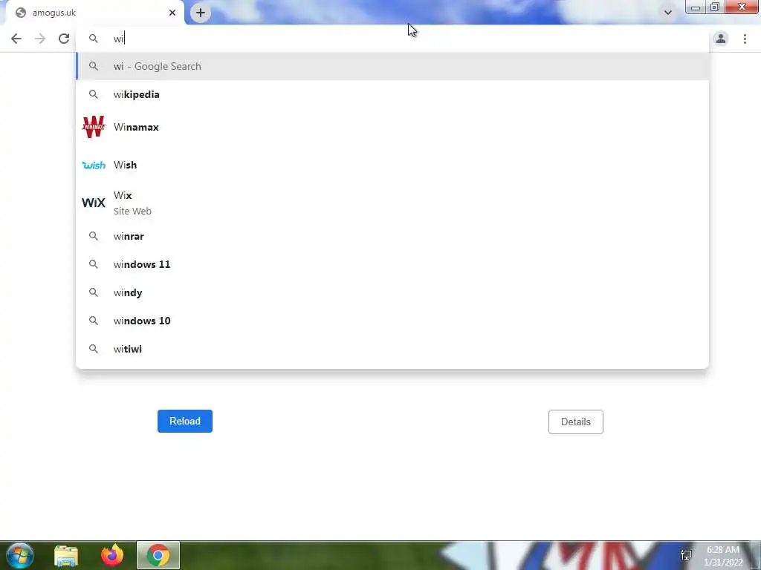
Task: Click the magnifier icon beside wikipedia
Action: coord(94,94)
